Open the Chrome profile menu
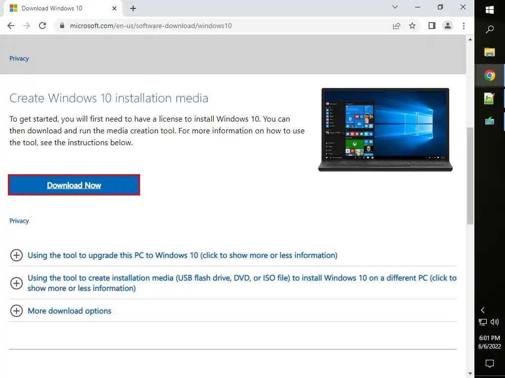The width and height of the screenshot is (505, 378). click(x=448, y=26)
